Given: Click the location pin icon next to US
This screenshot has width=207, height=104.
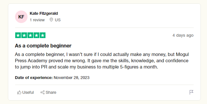Looking at the screenshot, I should [x=51, y=20].
